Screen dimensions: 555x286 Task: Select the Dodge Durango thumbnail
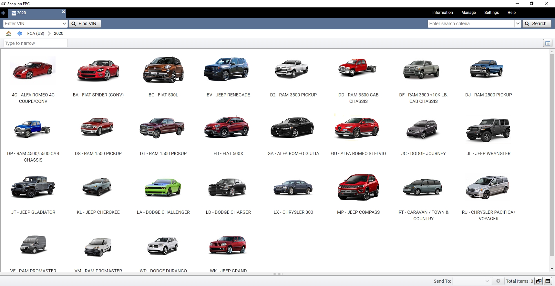point(162,246)
